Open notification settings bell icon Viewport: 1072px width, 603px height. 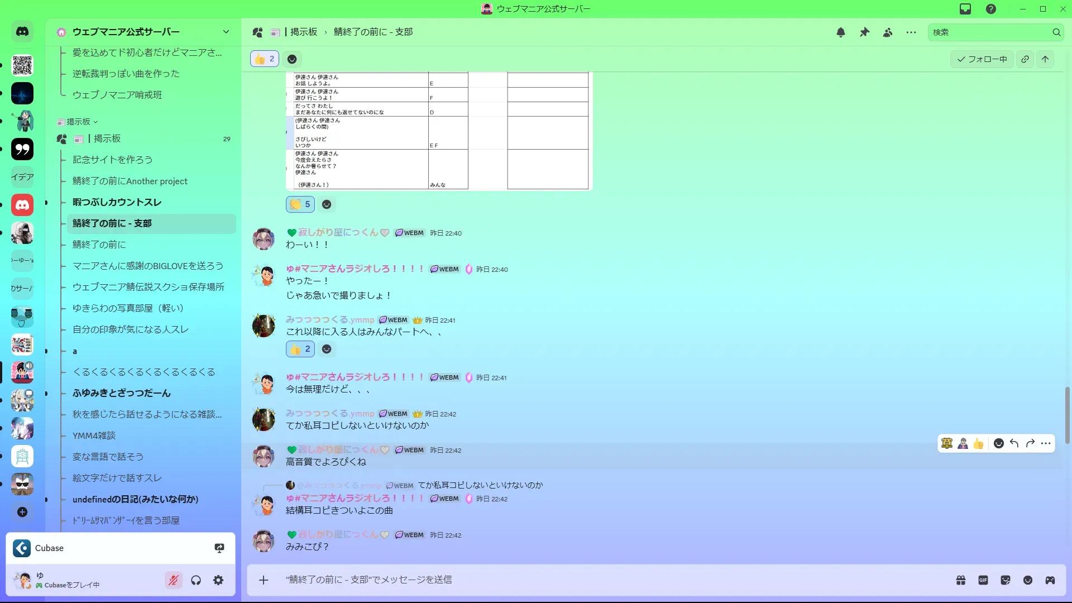(x=840, y=32)
